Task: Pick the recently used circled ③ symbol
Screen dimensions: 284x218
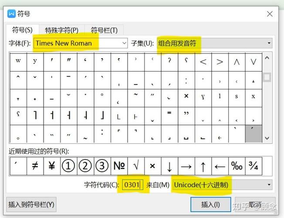Action: tap(102, 166)
